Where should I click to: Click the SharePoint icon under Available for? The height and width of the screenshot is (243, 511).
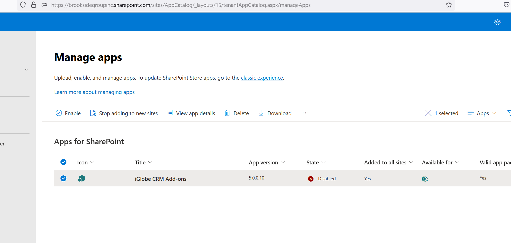425,179
